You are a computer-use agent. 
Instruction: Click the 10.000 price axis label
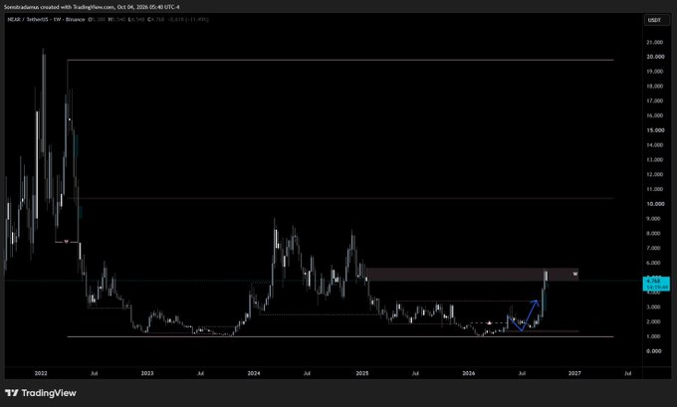(655, 204)
